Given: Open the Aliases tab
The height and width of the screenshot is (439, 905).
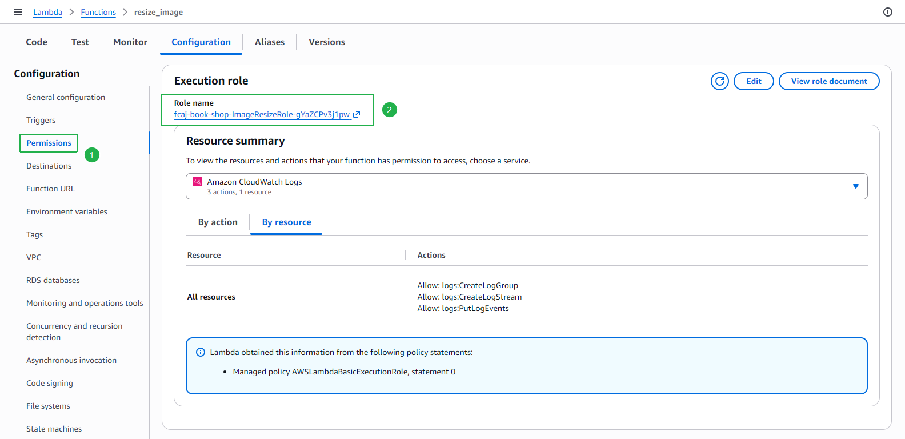Looking at the screenshot, I should click(x=270, y=42).
